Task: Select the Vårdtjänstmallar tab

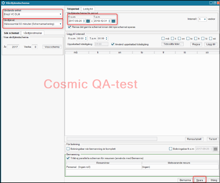Action: [33, 33]
